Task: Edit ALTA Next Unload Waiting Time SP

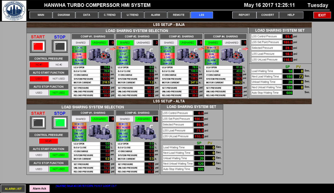Action: (199, 164)
